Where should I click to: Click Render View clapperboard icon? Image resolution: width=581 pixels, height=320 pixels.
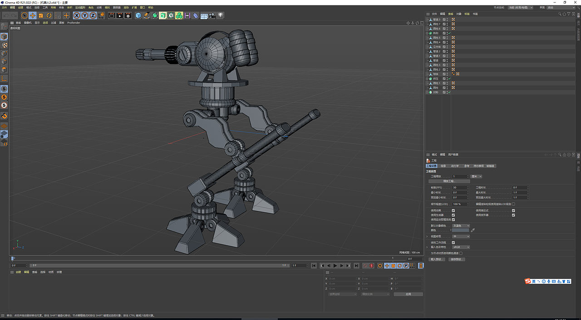111,15
